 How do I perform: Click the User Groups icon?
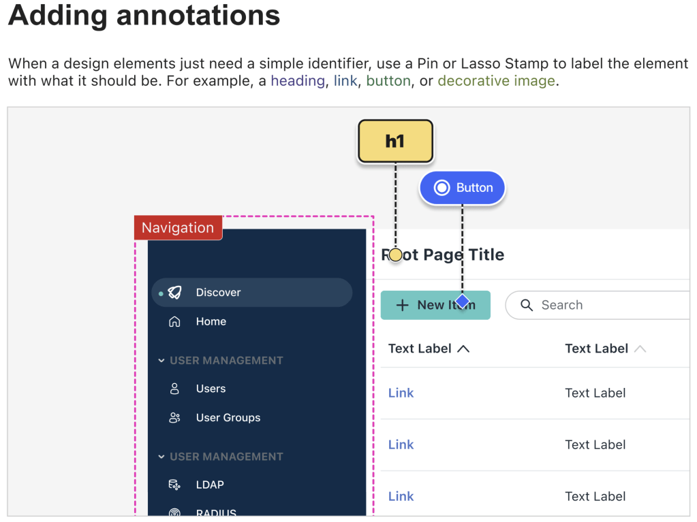175,418
